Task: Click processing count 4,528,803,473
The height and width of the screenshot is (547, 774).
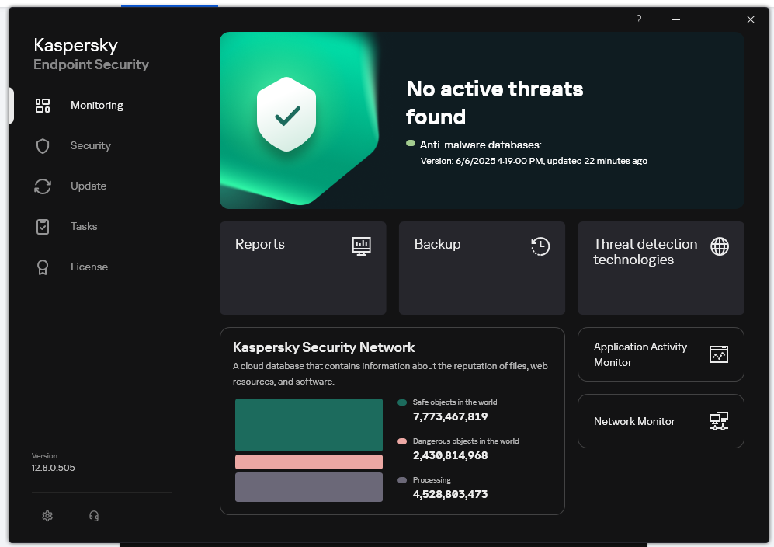Action: tap(450, 494)
